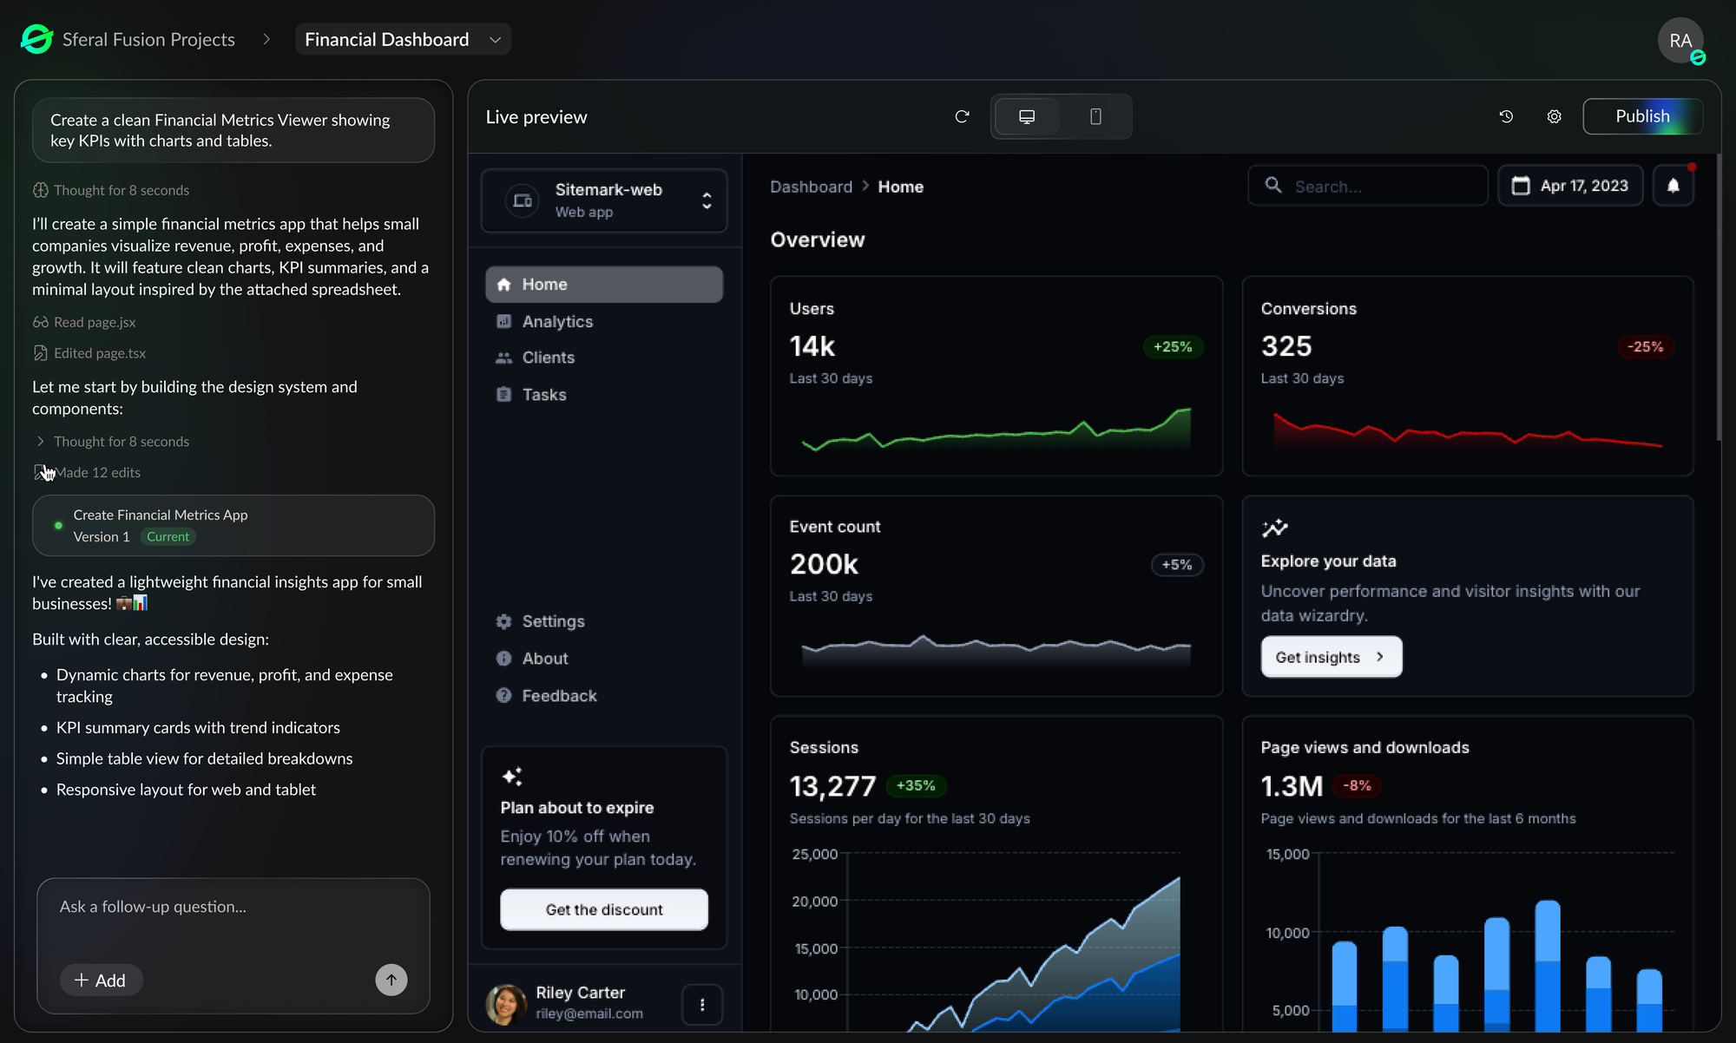Open notifications bell
1736x1043 pixels.
click(1673, 186)
